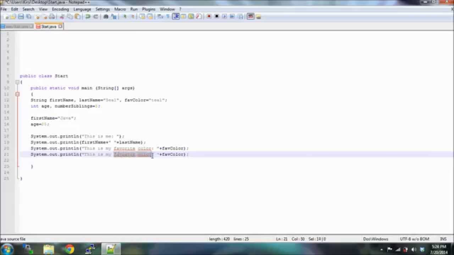Cut selection with the scissors icon
Screen dimensions: 454x255
[x=62, y=17]
